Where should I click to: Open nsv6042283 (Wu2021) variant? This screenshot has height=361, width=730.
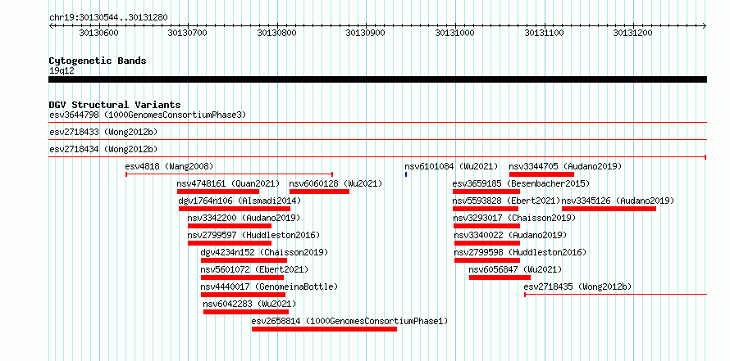pyautogui.click(x=249, y=304)
